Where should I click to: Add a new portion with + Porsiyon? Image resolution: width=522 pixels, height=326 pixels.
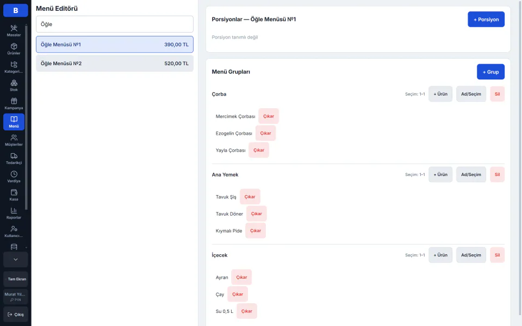tap(486, 20)
